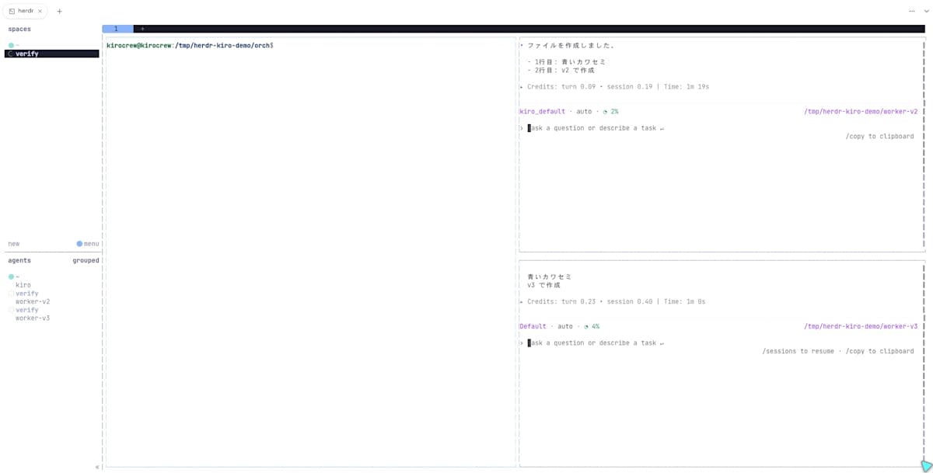Select the verify space in the sidebar

tap(52, 54)
